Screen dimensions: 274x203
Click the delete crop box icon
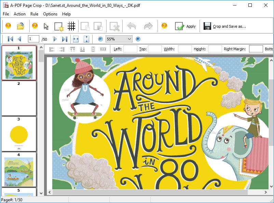pos(115,26)
